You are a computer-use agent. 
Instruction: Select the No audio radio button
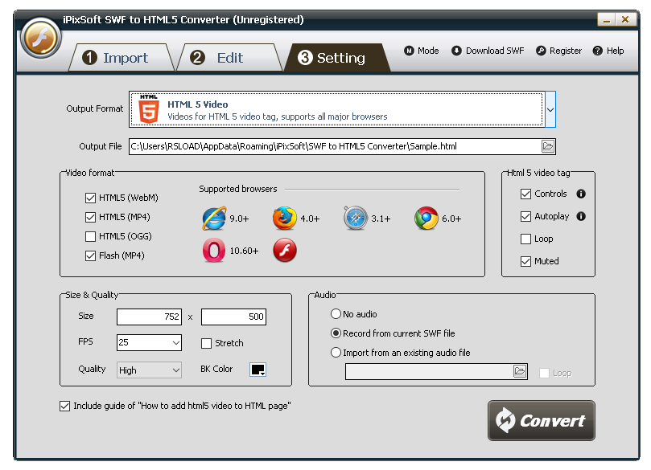point(336,314)
